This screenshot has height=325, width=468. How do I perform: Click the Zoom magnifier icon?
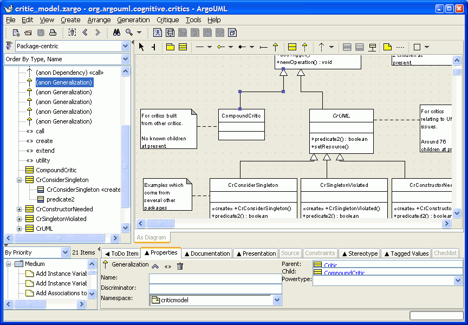[129, 32]
